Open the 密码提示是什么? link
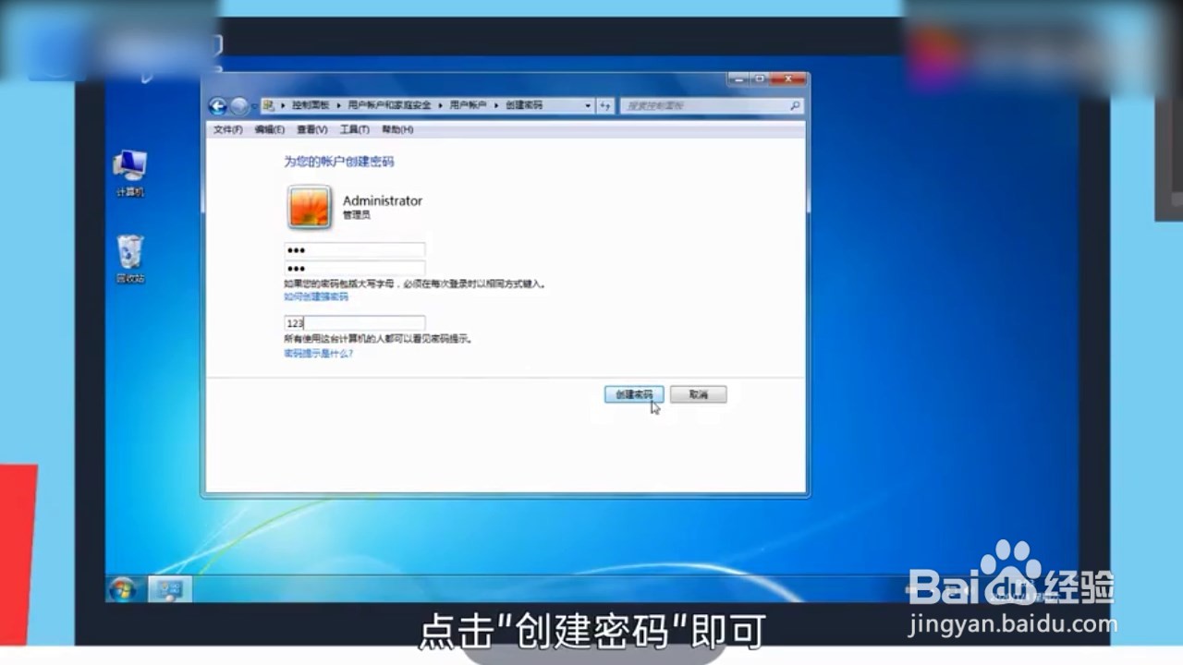The width and height of the screenshot is (1183, 665). coord(318,354)
